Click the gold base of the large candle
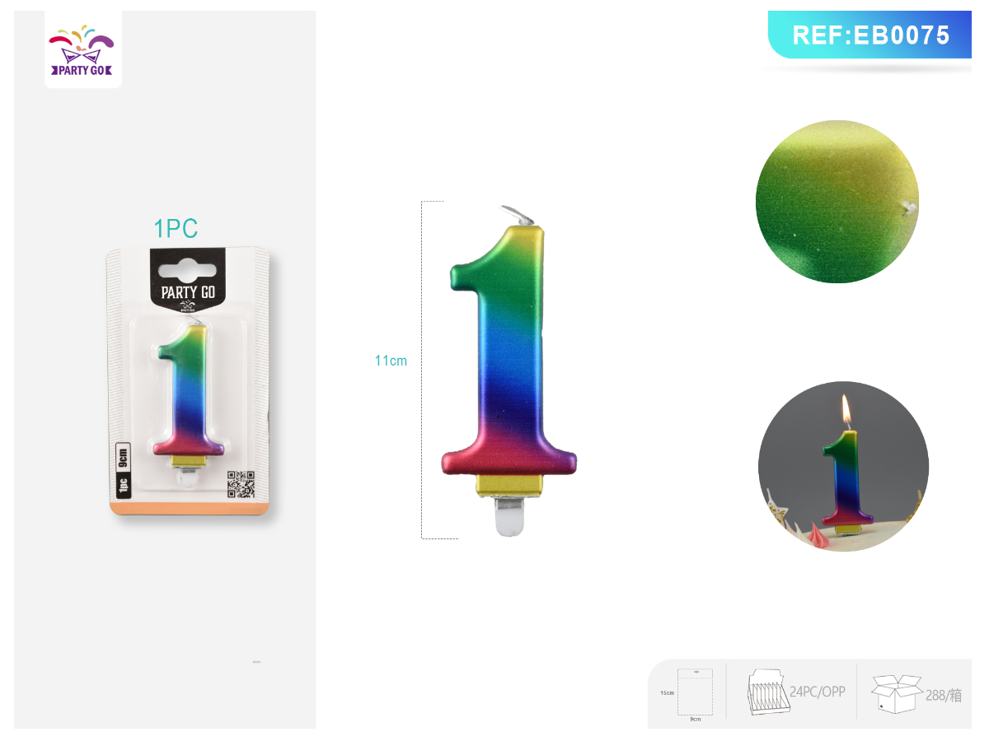Screen dimensions: 989x741 tap(510, 486)
